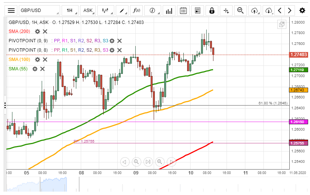This screenshot has height=195, width=310.
Task: Open SMA (55) settings gear
Action: tap(35, 69)
